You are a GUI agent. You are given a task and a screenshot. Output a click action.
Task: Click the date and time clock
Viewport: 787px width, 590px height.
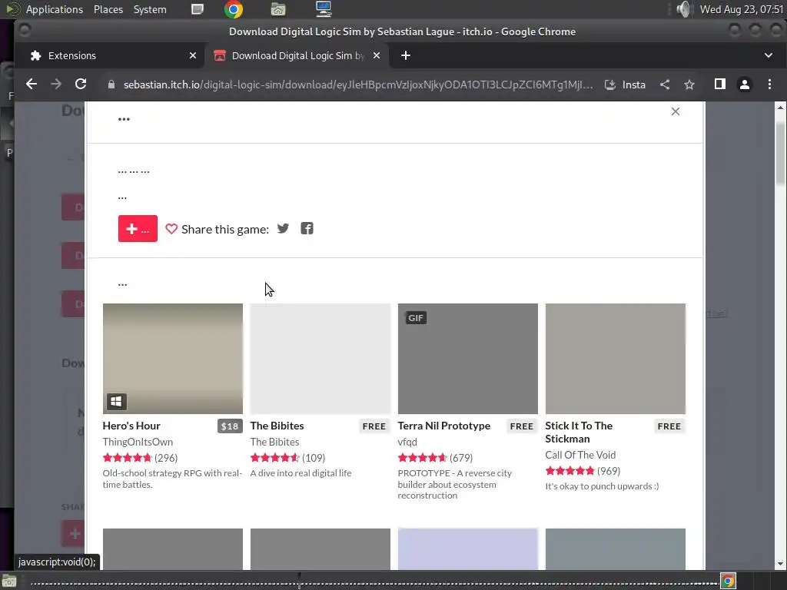742,9
